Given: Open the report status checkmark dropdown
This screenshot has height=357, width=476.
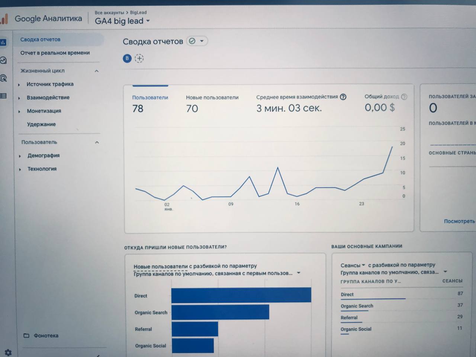Looking at the screenshot, I should pos(197,41).
